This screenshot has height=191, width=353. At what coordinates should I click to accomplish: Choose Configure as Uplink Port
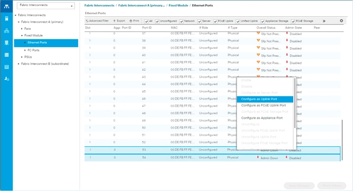[265, 99]
